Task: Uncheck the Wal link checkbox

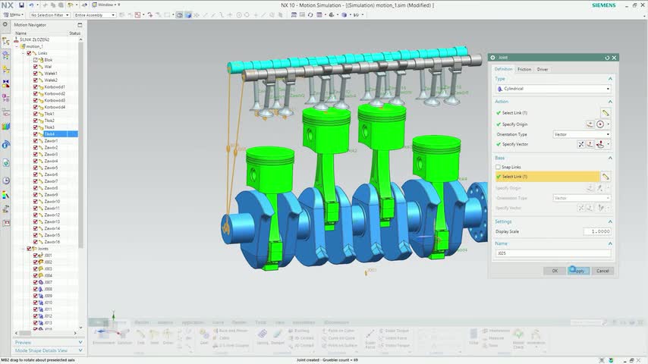Action: point(35,67)
